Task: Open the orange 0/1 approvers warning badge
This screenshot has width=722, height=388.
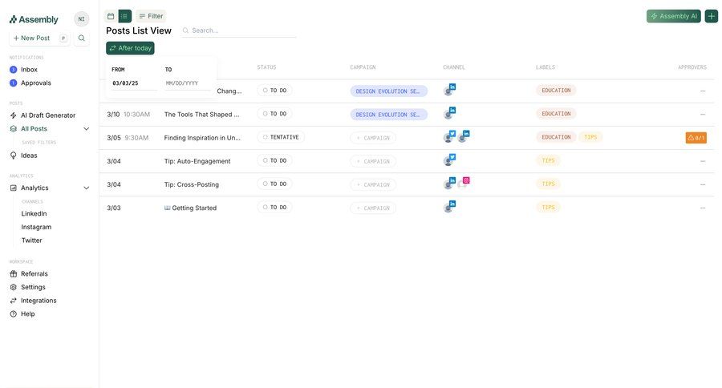Action: (x=696, y=138)
